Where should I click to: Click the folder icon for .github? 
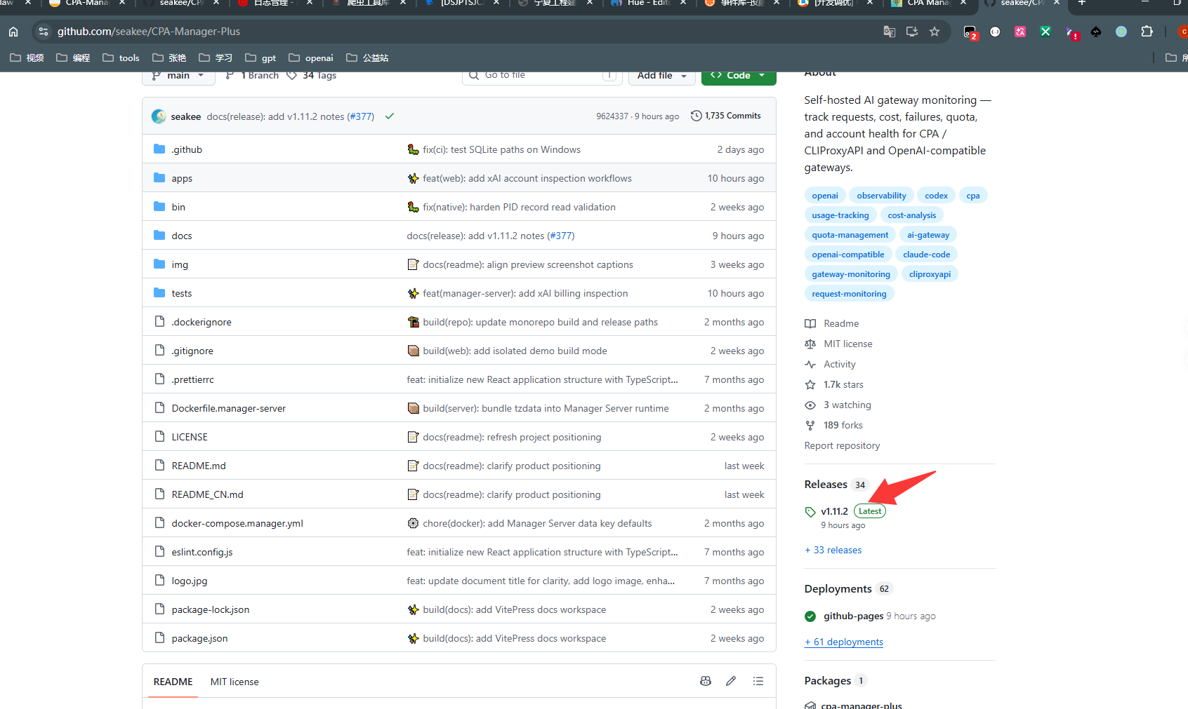click(x=159, y=149)
